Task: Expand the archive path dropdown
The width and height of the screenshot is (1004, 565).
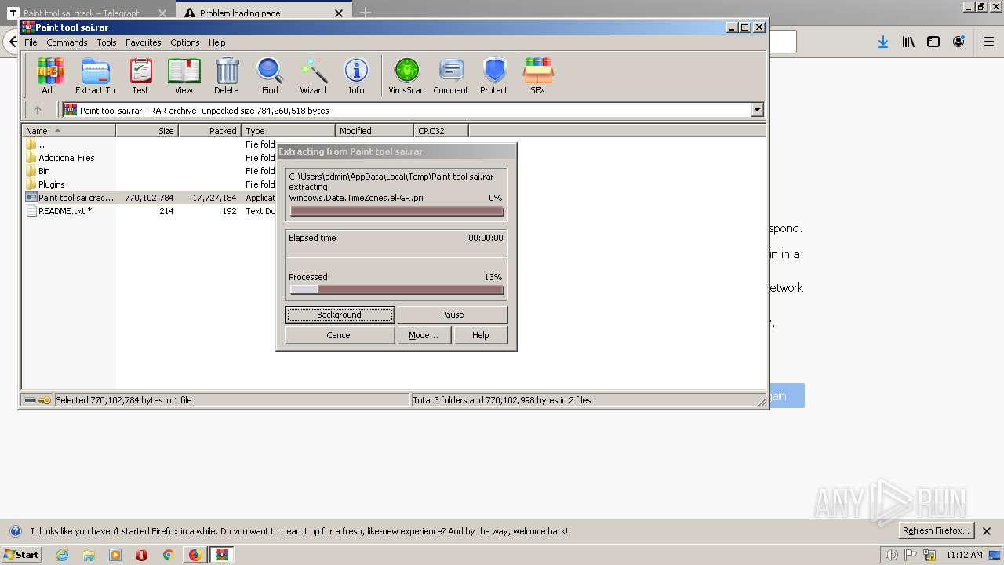Action: 757,111
